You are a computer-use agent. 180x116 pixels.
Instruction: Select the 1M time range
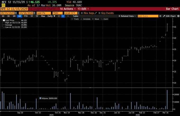pos(14,16)
